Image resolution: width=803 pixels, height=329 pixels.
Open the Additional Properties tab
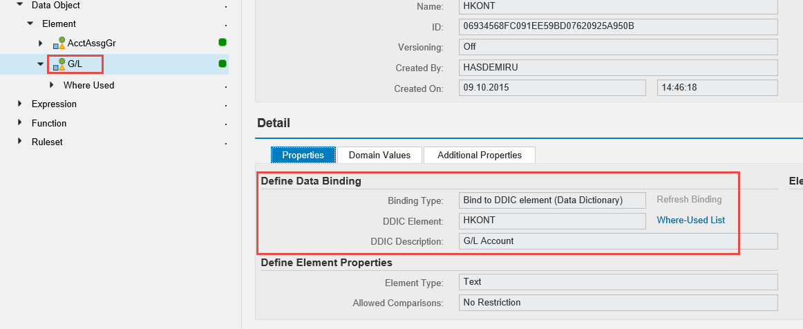(479, 156)
